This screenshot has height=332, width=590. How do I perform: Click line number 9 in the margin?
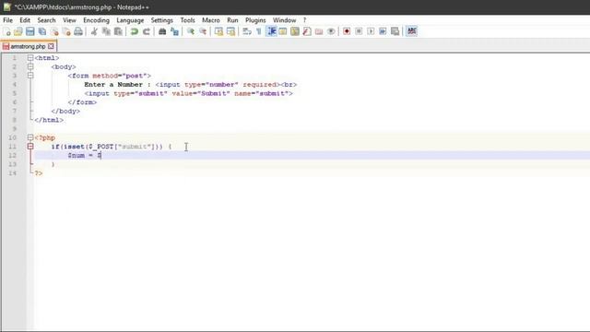15,129
